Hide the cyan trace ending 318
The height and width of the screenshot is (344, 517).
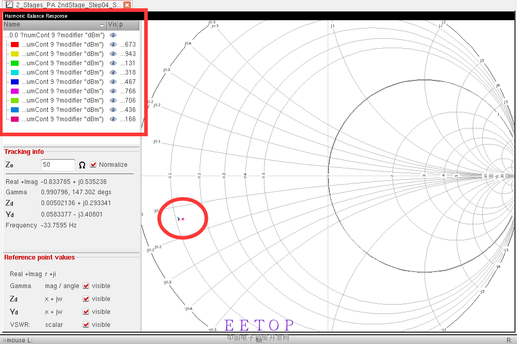click(x=113, y=73)
